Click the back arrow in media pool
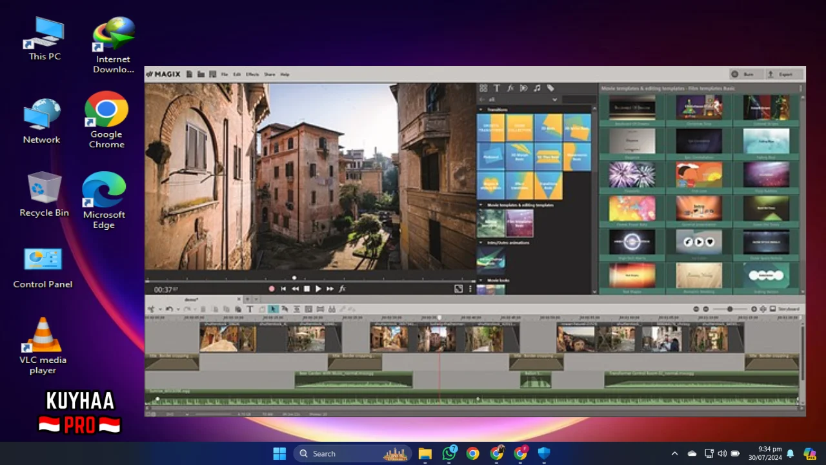This screenshot has height=465, width=826. (481, 99)
